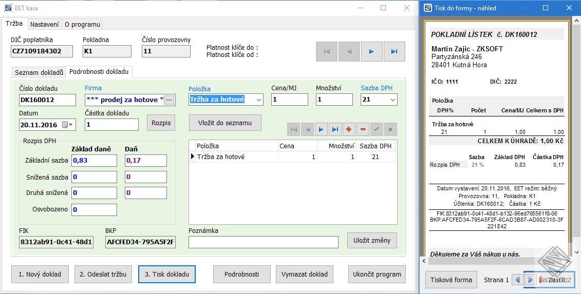The image size is (581, 294).
Task: Click the Číslo dokladu field
Action: 47,100
